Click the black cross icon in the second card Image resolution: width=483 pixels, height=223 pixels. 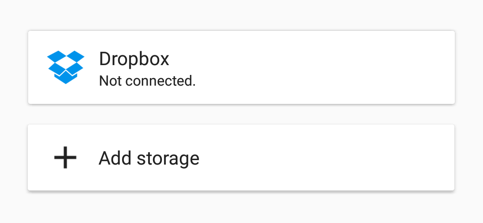click(65, 157)
